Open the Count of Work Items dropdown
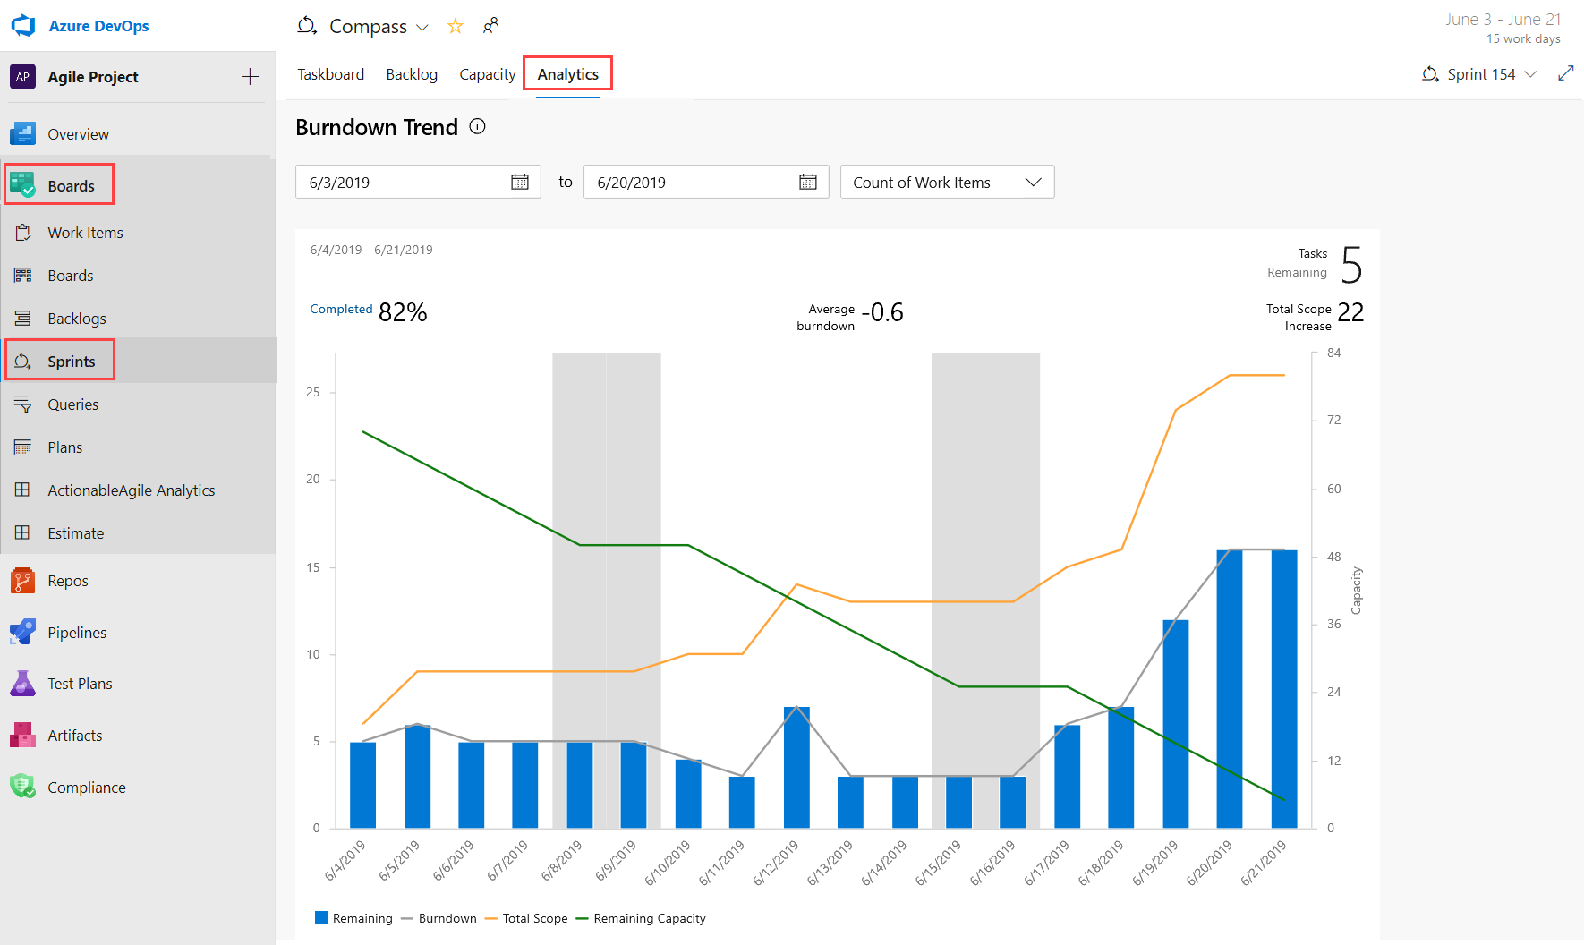This screenshot has height=945, width=1584. coord(947,182)
